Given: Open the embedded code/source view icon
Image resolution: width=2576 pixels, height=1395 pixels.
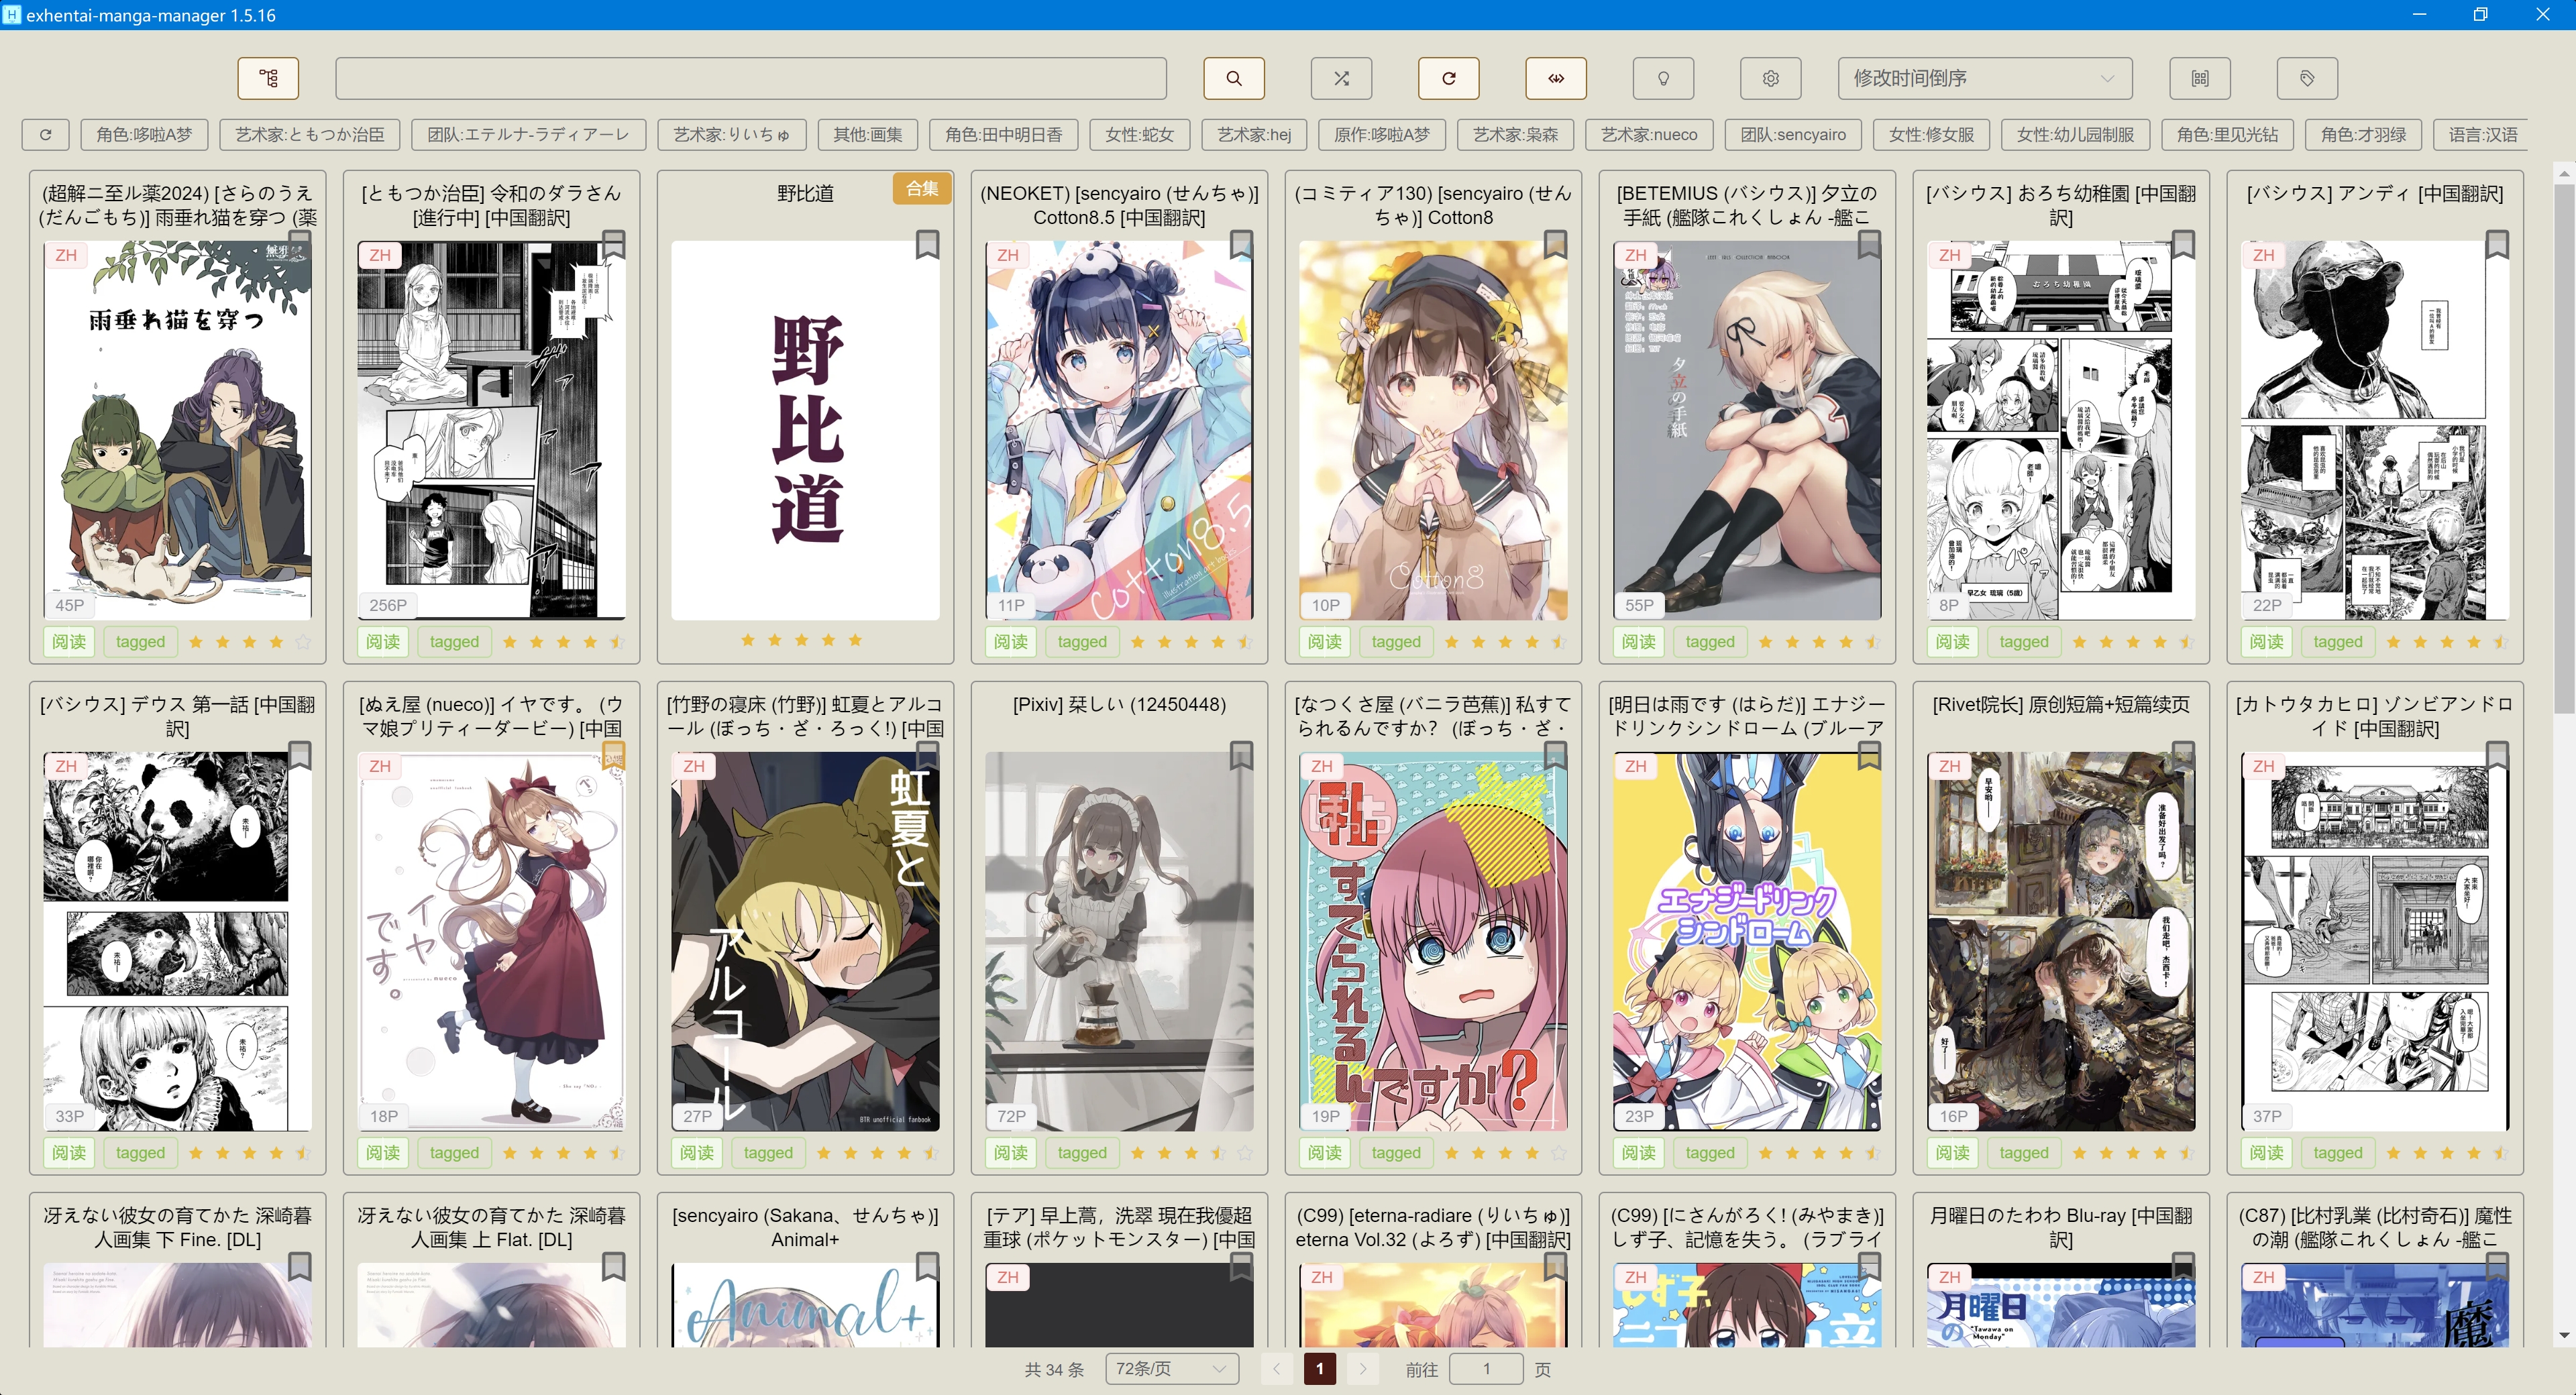Looking at the screenshot, I should coord(1555,78).
